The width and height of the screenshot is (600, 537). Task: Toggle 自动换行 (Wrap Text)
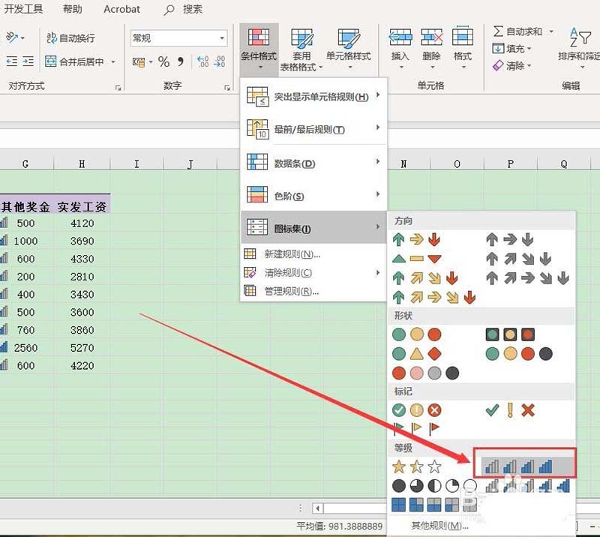[70, 37]
